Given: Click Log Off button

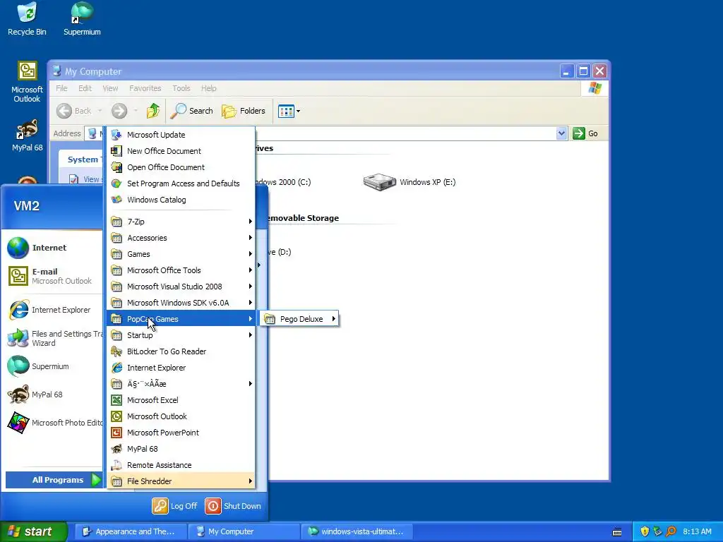Looking at the screenshot, I should coord(175,506).
